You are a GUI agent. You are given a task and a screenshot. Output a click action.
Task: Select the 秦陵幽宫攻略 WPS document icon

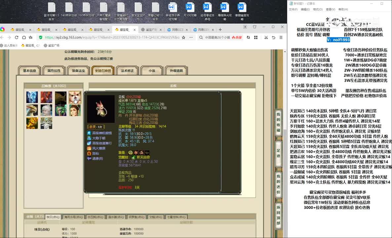point(242,12)
